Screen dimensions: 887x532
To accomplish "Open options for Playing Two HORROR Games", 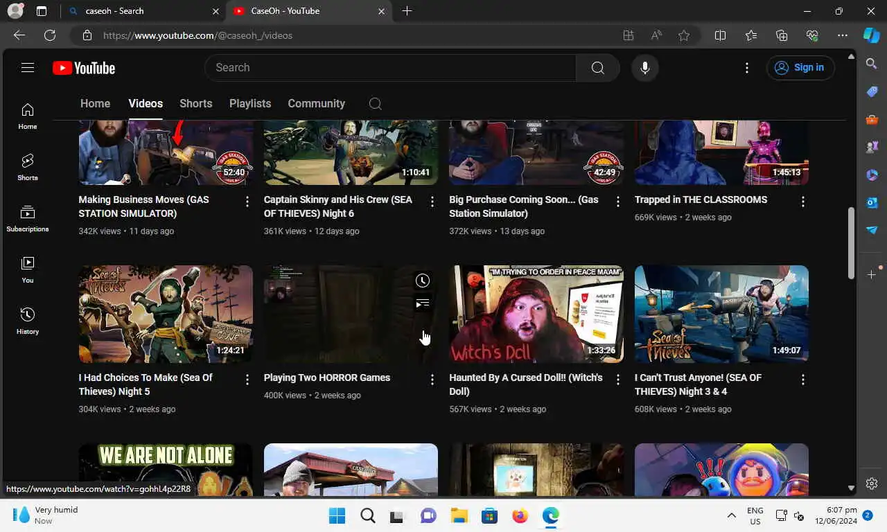I will tap(432, 380).
